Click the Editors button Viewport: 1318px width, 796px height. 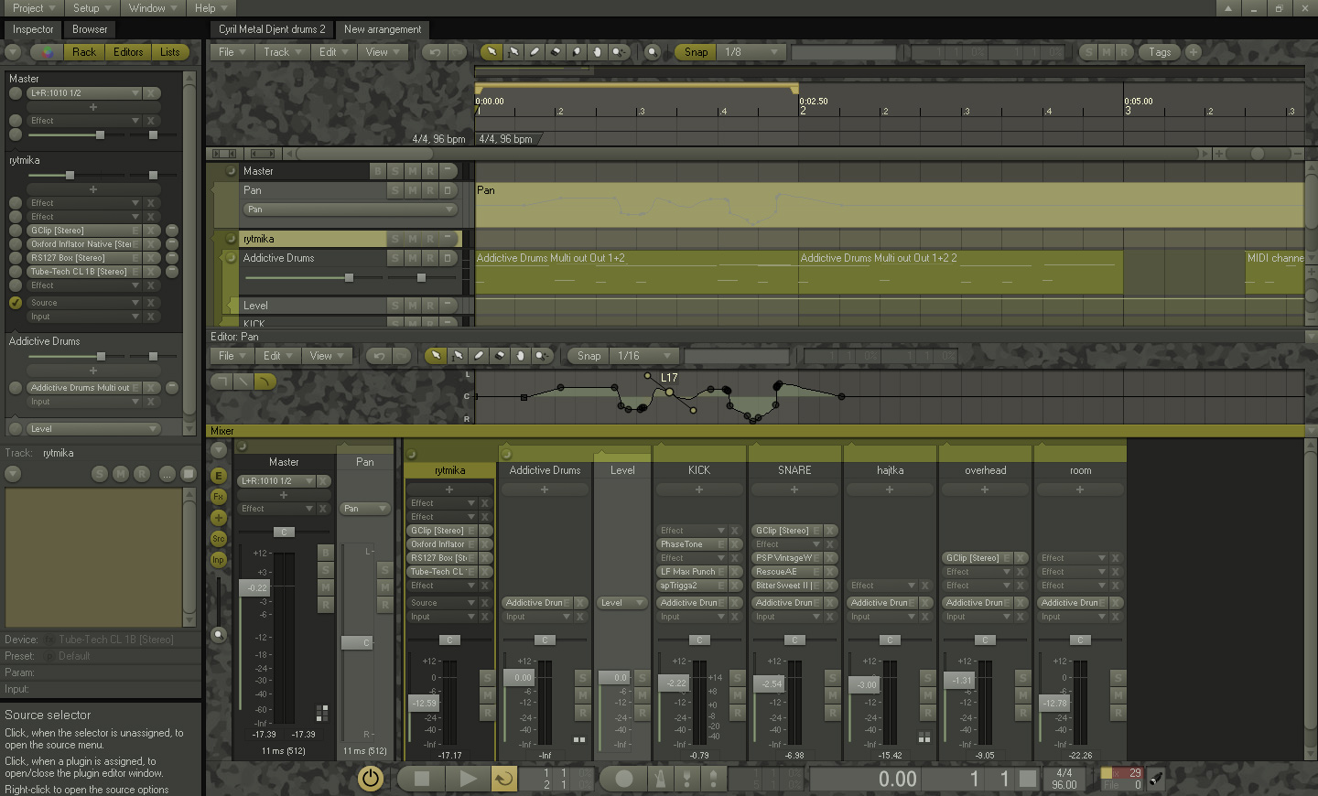click(128, 52)
